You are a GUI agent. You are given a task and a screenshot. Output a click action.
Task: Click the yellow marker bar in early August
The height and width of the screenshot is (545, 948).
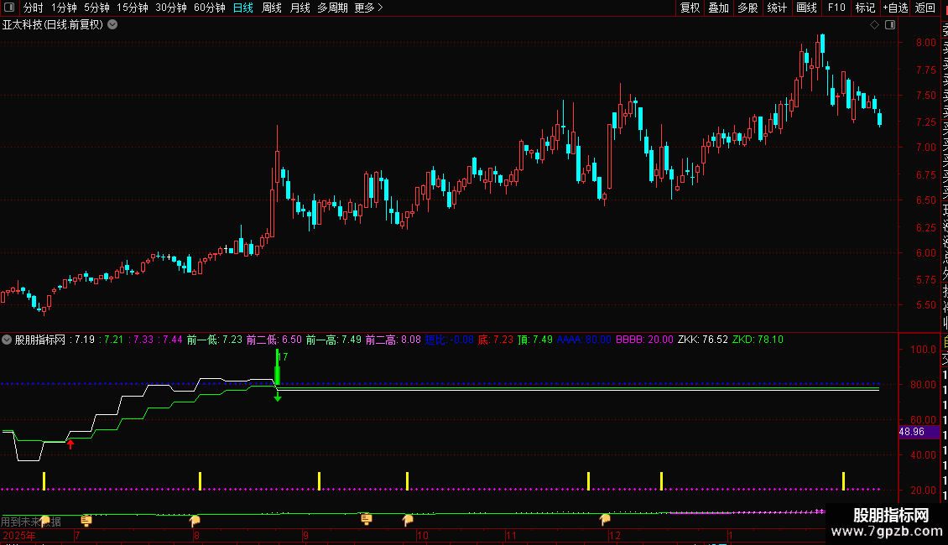tap(201, 481)
